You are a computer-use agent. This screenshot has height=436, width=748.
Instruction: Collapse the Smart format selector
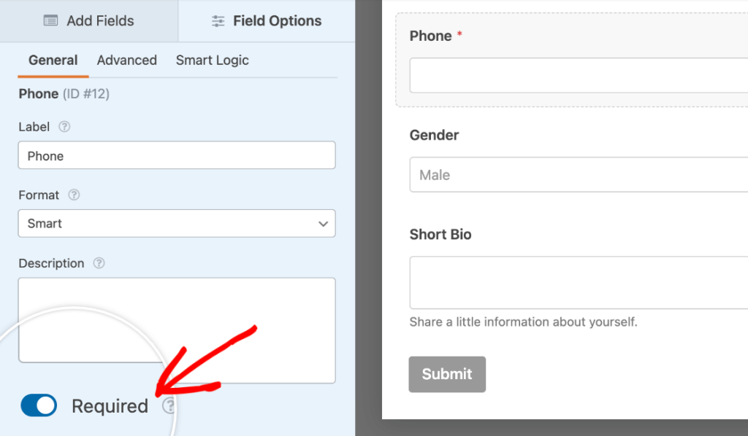pyautogui.click(x=322, y=223)
